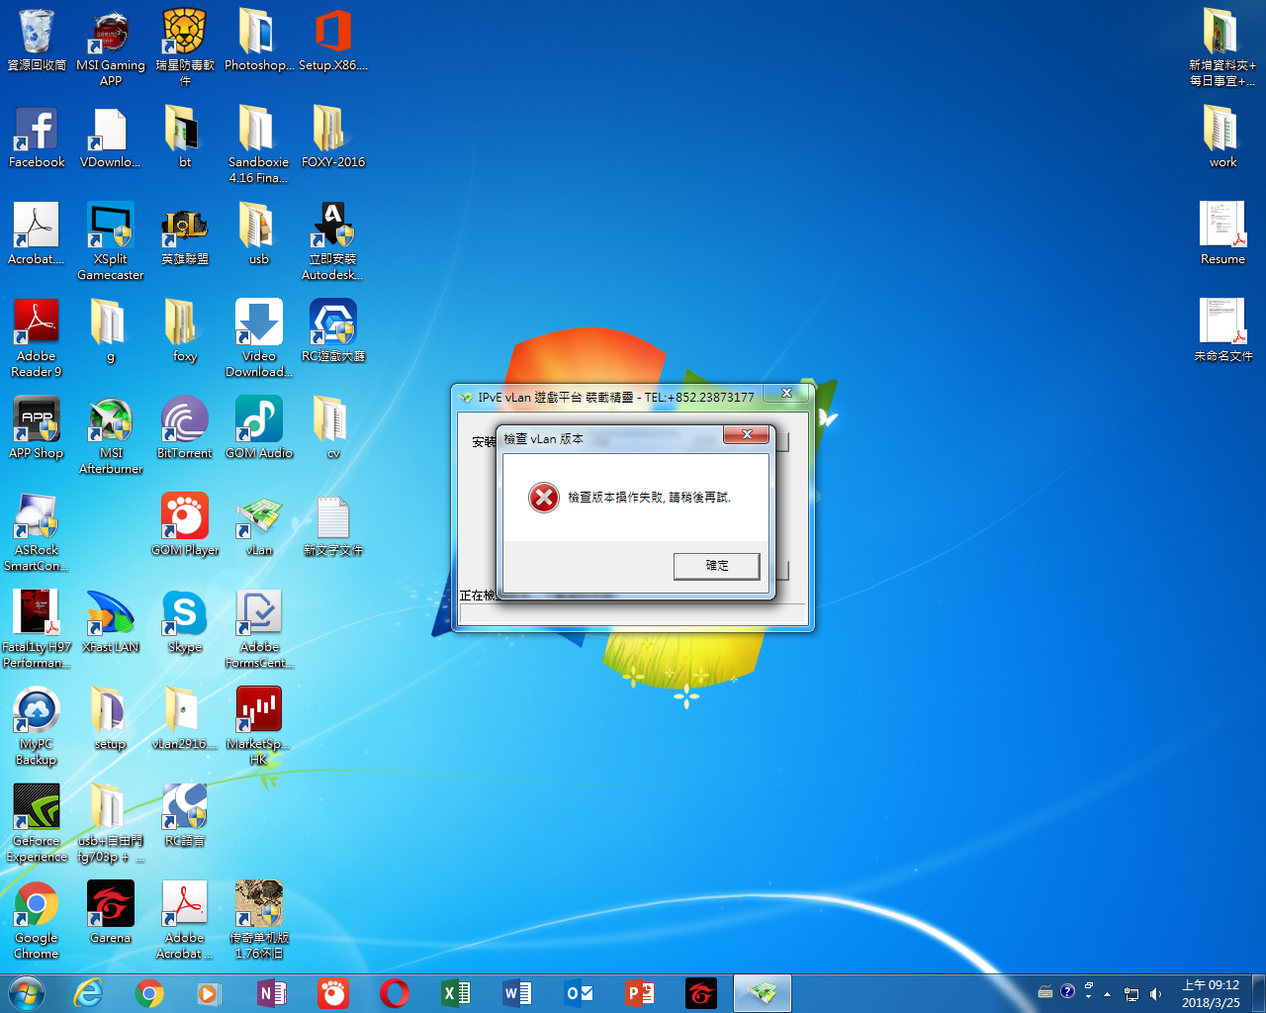The height and width of the screenshot is (1013, 1266).
Task: Show hidden system tray icons
Action: pyautogui.click(x=1107, y=993)
